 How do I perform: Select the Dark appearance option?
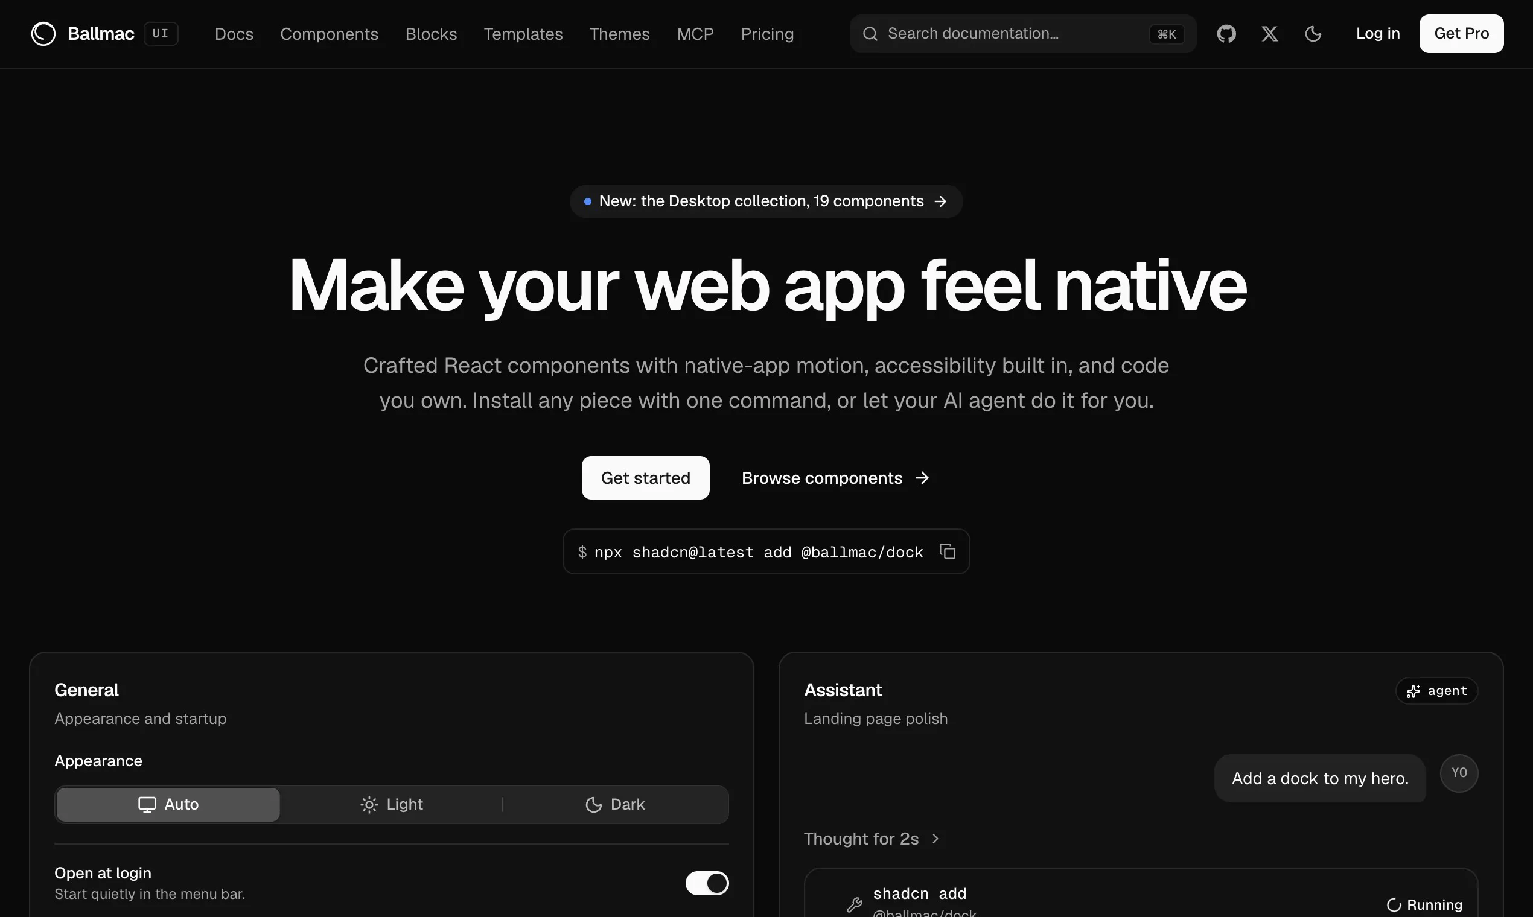[x=615, y=804]
